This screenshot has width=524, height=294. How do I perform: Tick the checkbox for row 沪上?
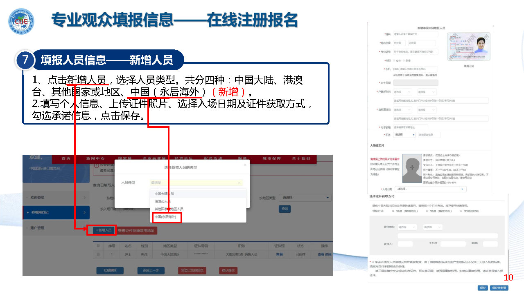click(98, 254)
